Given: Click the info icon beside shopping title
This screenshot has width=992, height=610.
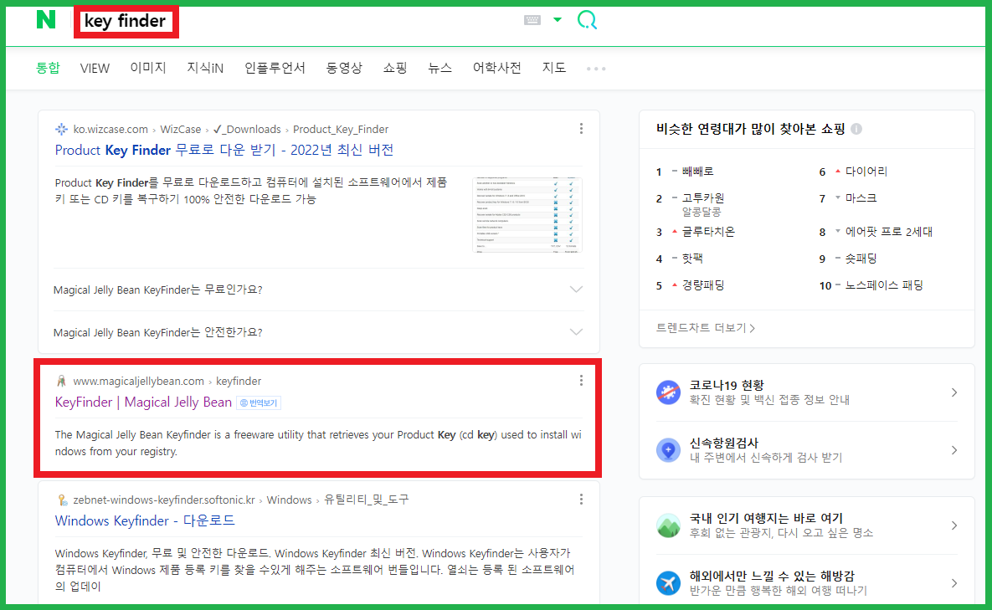Looking at the screenshot, I should [856, 129].
